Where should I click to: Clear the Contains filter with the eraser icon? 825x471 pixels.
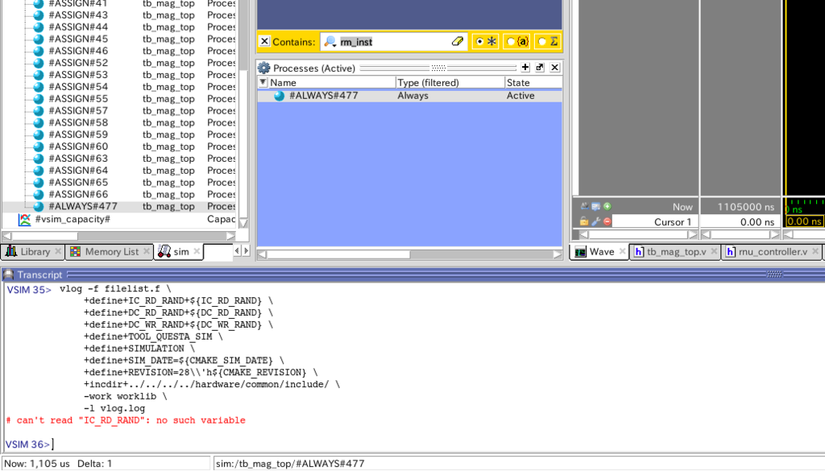coord(458,41)
